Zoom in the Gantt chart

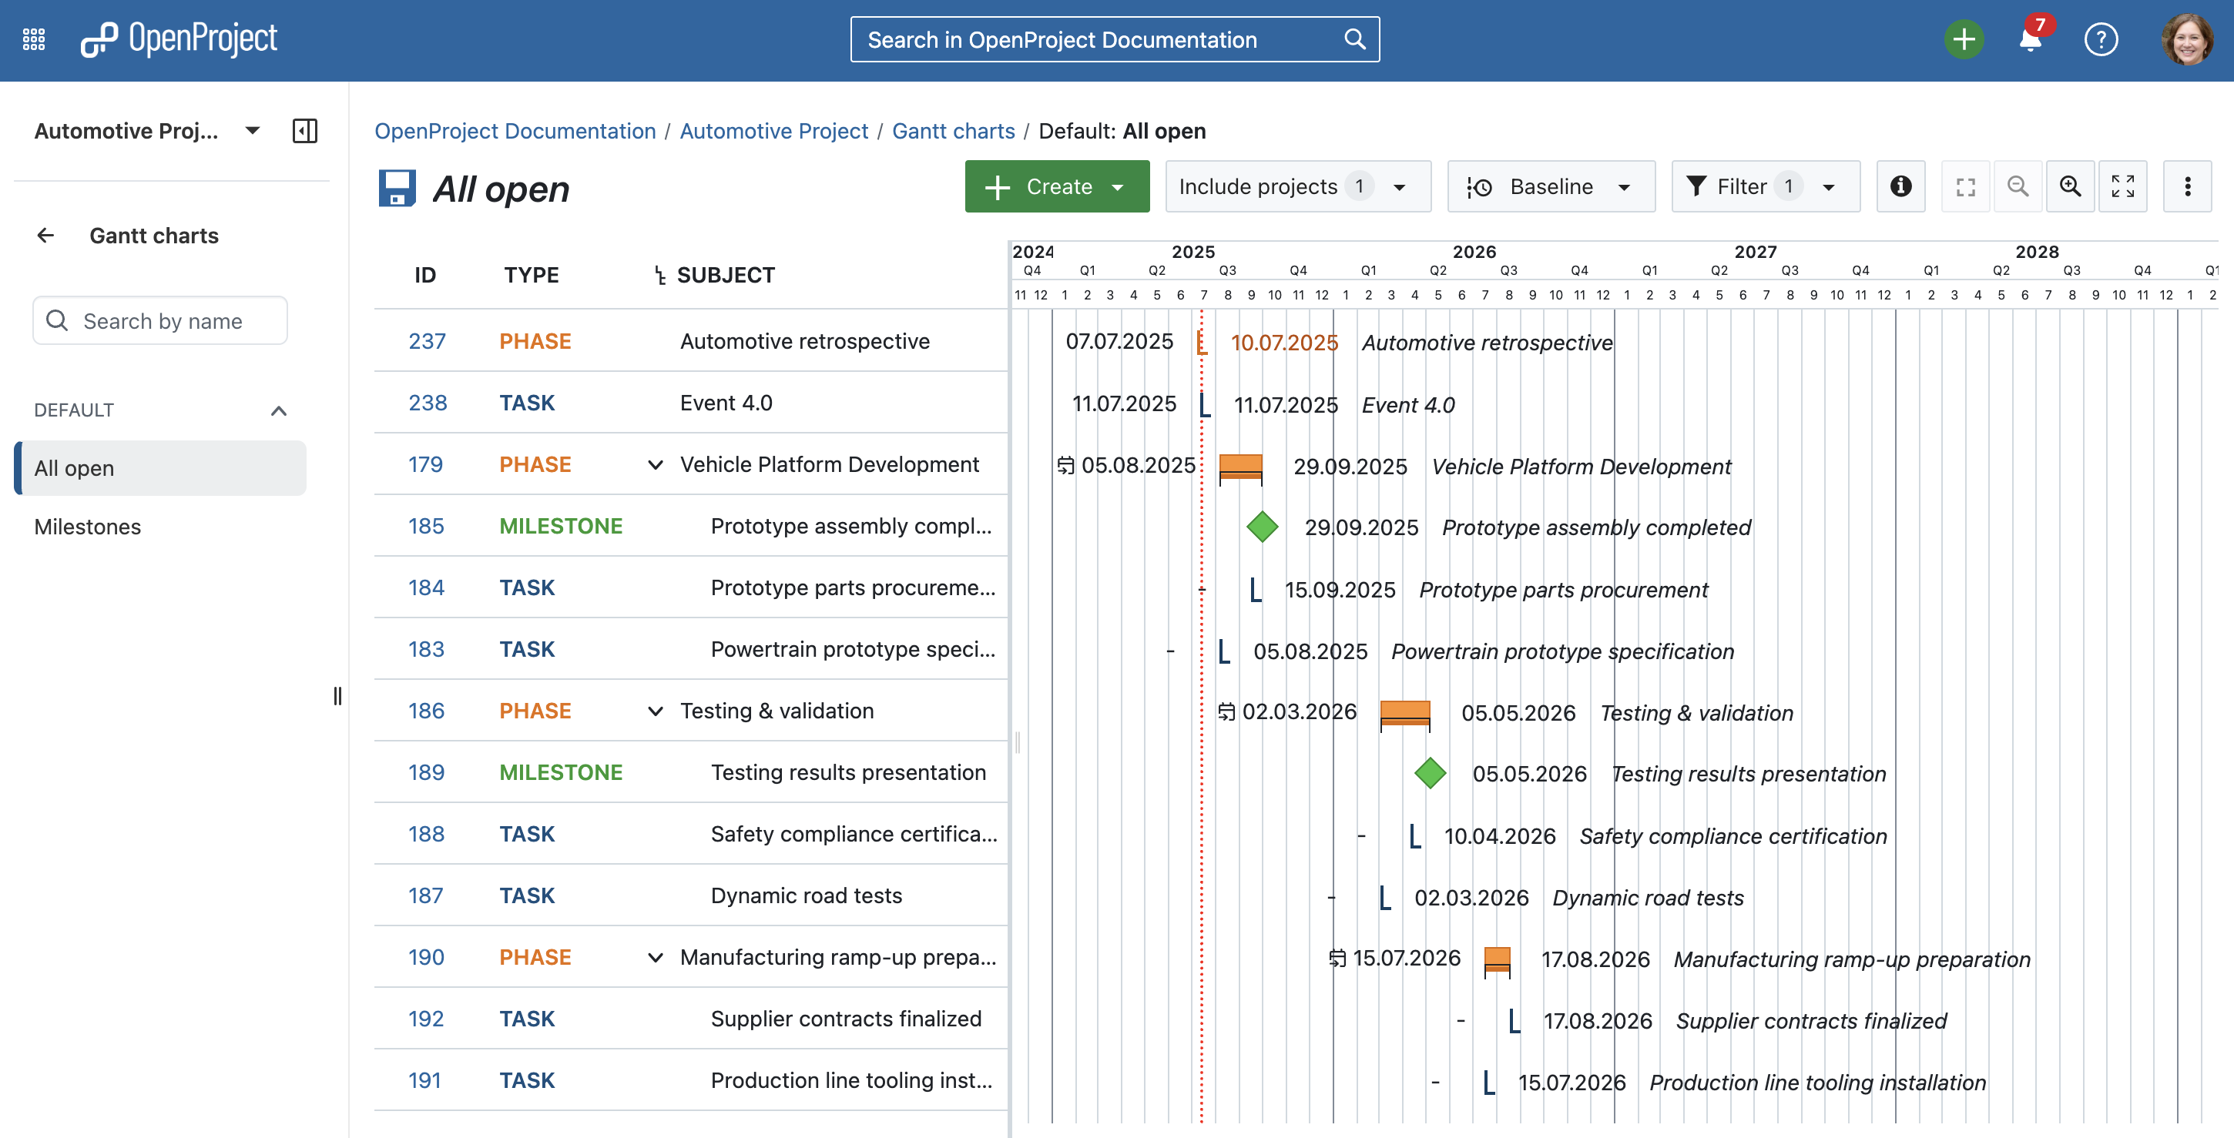2069,186
